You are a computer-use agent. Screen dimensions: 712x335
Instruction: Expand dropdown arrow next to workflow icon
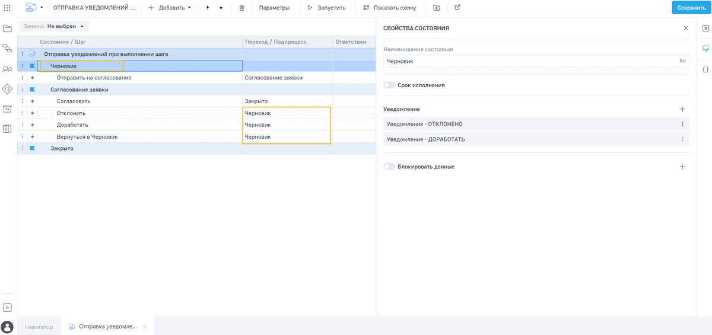click(42, 8)
